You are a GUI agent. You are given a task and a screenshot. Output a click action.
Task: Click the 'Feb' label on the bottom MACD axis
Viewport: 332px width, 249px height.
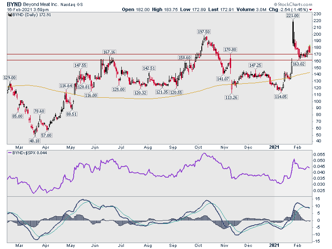pyautogui.click(x=297, y=246)
